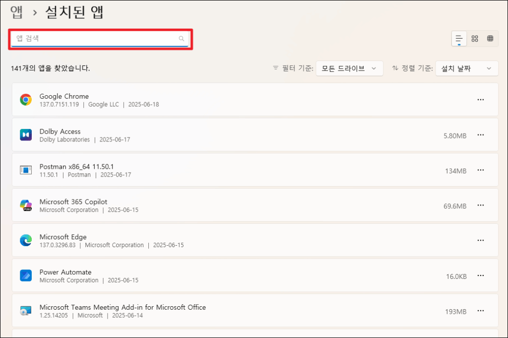The width and height of the screenshot is (508, 338).
Task: Click the 5.80MB size value
Action: click(x=455, y=136)
